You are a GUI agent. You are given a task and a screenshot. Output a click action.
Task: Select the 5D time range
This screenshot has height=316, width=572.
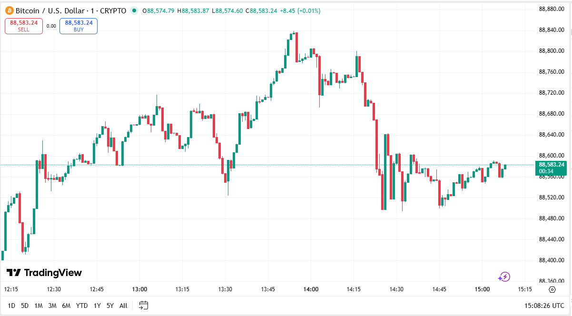(25, 306)
